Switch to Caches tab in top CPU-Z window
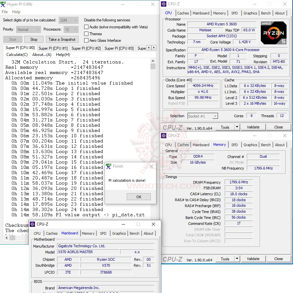Image resolution: width=293 pixels, height=293 pixels. pos(183,13)
